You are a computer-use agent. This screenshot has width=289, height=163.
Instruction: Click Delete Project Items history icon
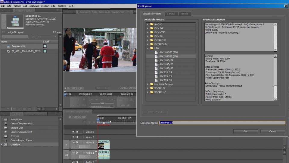click(x=5, y=140)
